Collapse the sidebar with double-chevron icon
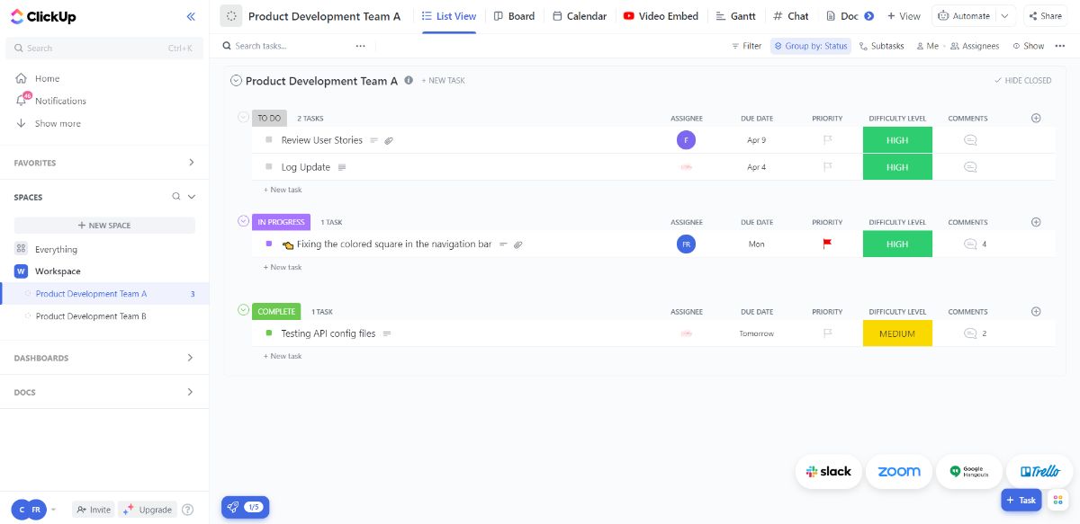The width and height of the screenshot is (1080, 524). tap(191, 16)
